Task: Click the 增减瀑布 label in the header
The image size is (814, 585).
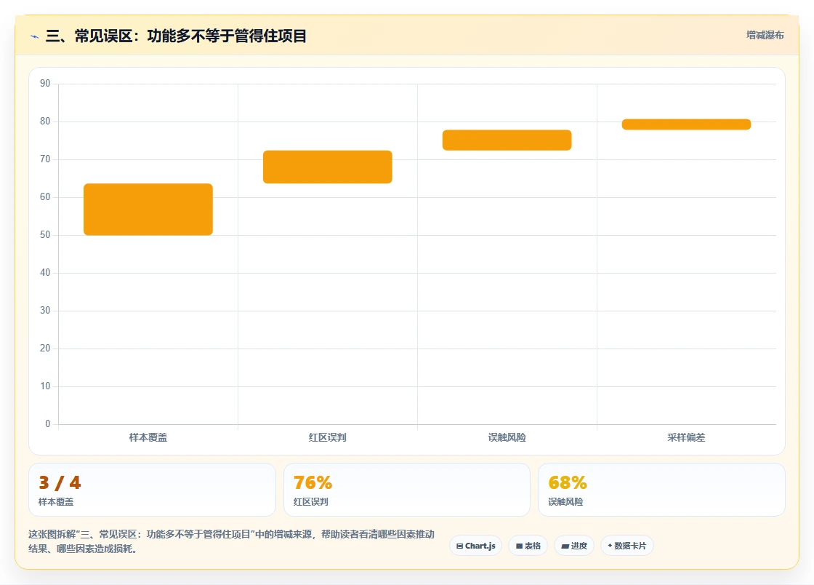Action: [x=765, y=36]
